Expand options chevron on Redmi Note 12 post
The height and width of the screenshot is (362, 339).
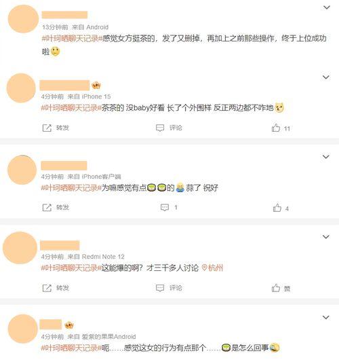point(326,237)
